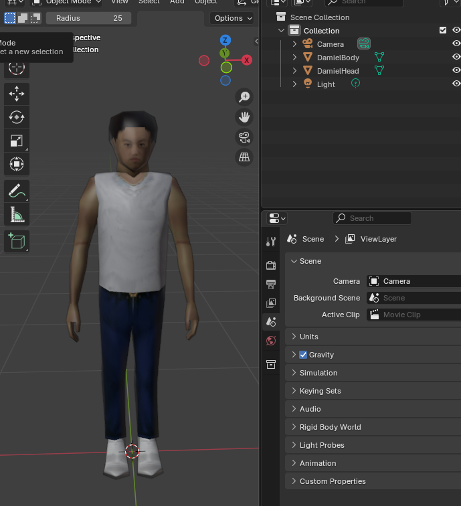Open the World properties tab
461x506 pixels.
(x=271, y=341)
